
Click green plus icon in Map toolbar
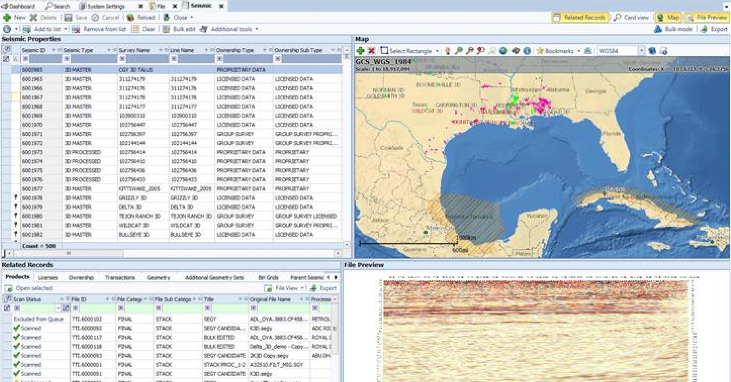pos(360,51)
